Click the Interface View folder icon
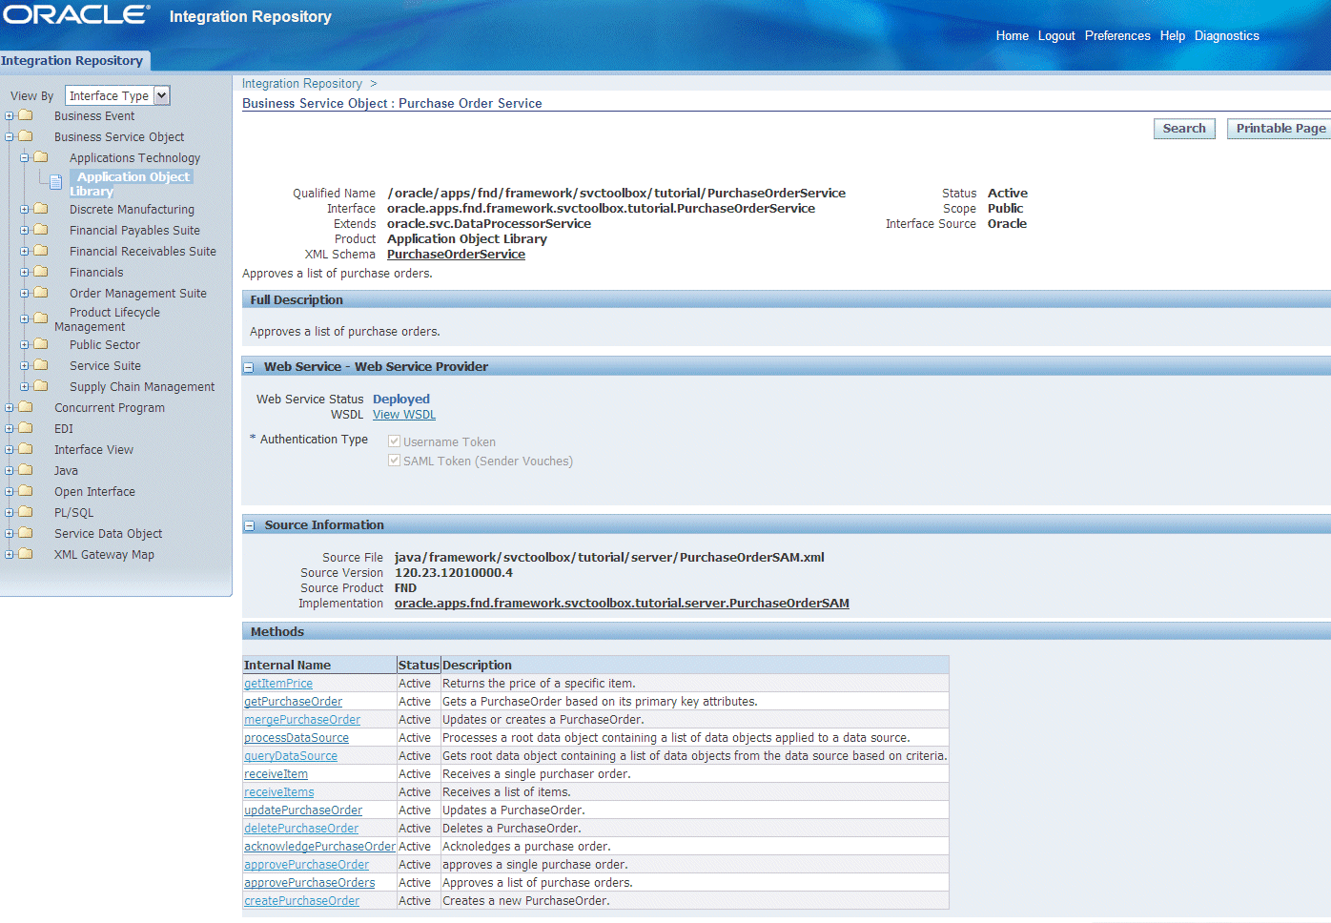Image resolution: width=1331 pixels, height=923 pixels. tap(26, 449)
